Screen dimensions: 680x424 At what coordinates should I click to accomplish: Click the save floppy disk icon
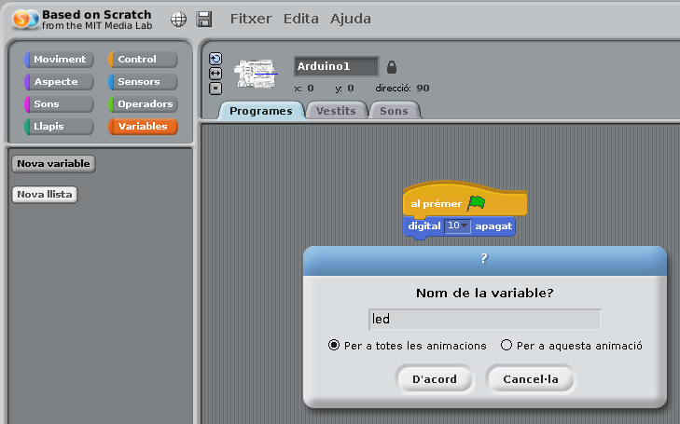204,20
